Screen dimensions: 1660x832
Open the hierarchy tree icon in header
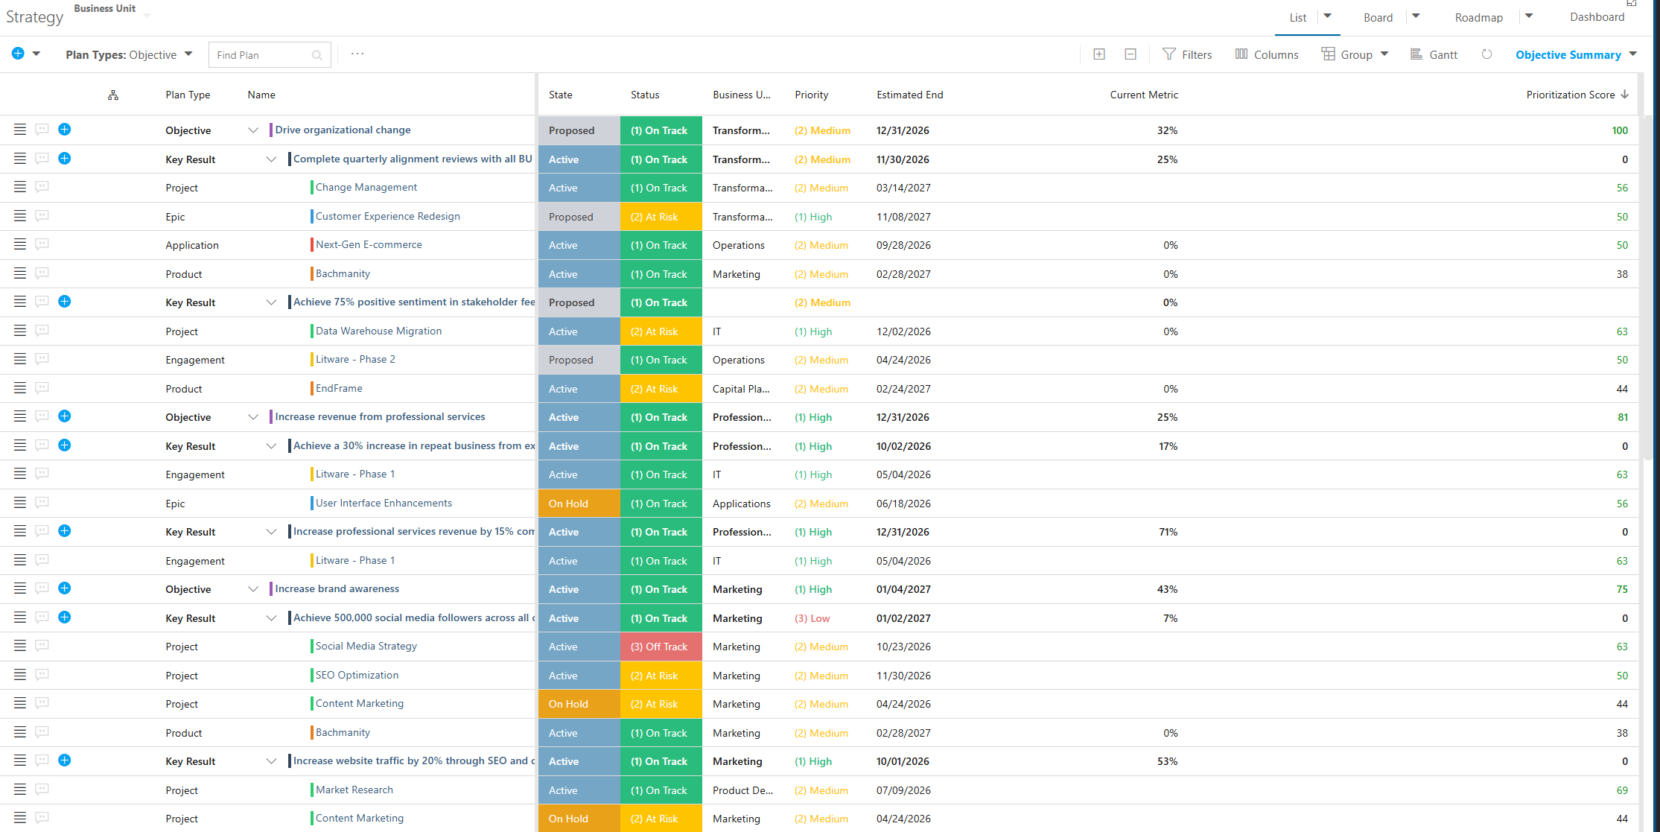[113, 95]
